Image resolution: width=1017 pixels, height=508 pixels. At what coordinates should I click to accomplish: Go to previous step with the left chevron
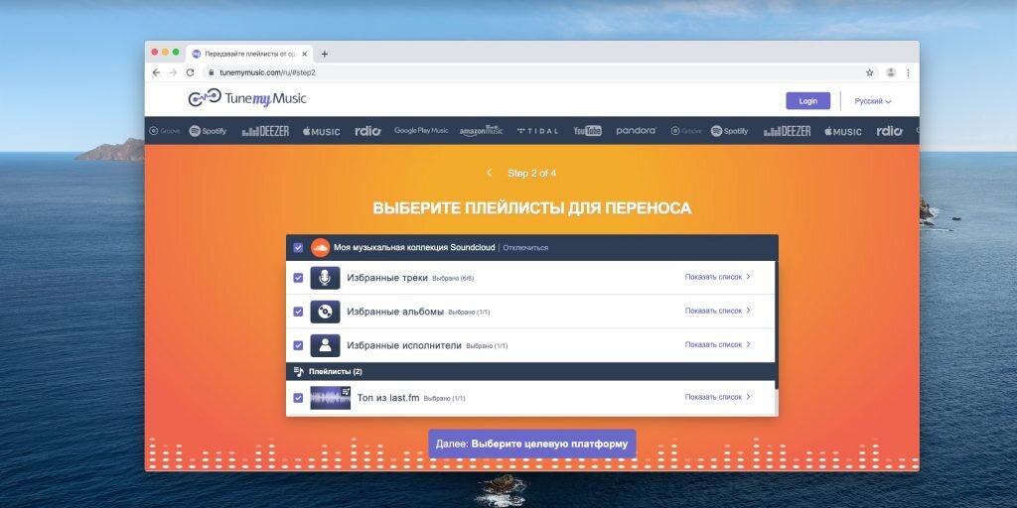tap(489, 173)
